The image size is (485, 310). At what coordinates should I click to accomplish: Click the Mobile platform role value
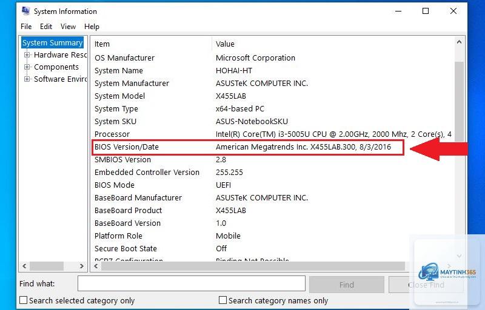(x=228, y=236)
